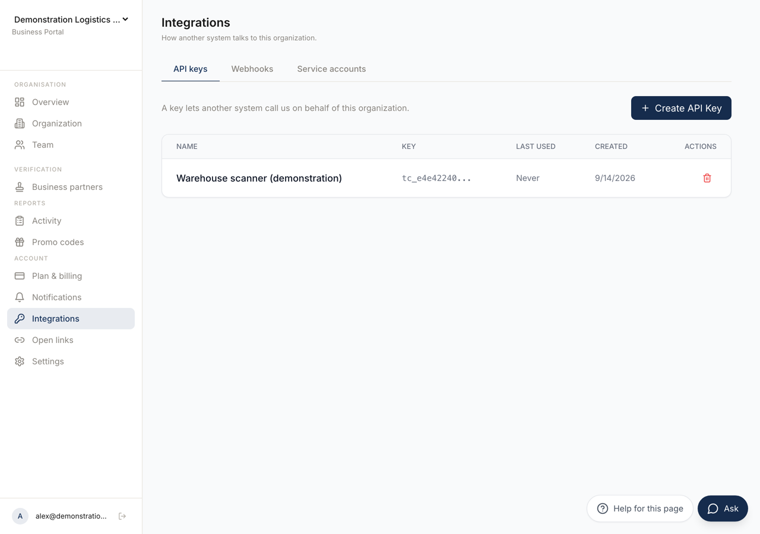
Task: Open the Promo codes report
Action: pos(71,242)
